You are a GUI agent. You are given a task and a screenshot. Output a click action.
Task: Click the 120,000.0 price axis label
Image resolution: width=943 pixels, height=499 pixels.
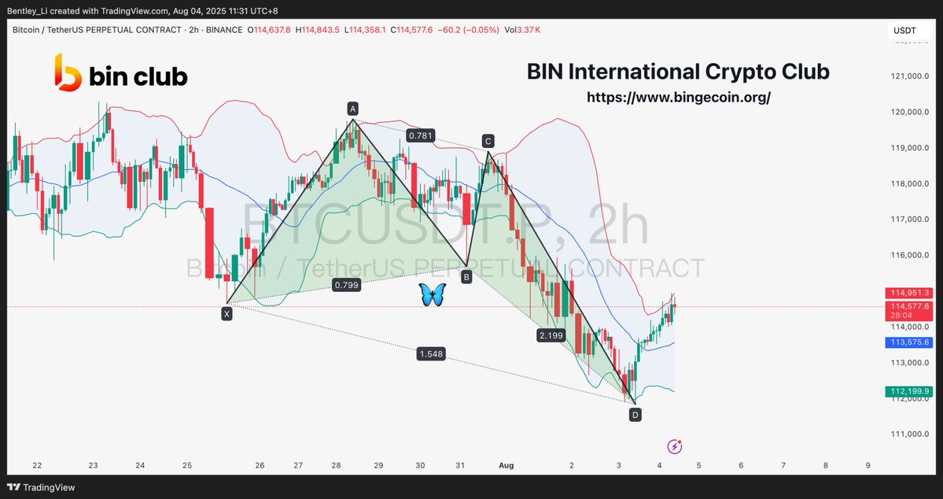(908, 112)
